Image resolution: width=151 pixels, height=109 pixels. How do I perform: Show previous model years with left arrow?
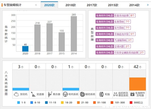[36, 5]
